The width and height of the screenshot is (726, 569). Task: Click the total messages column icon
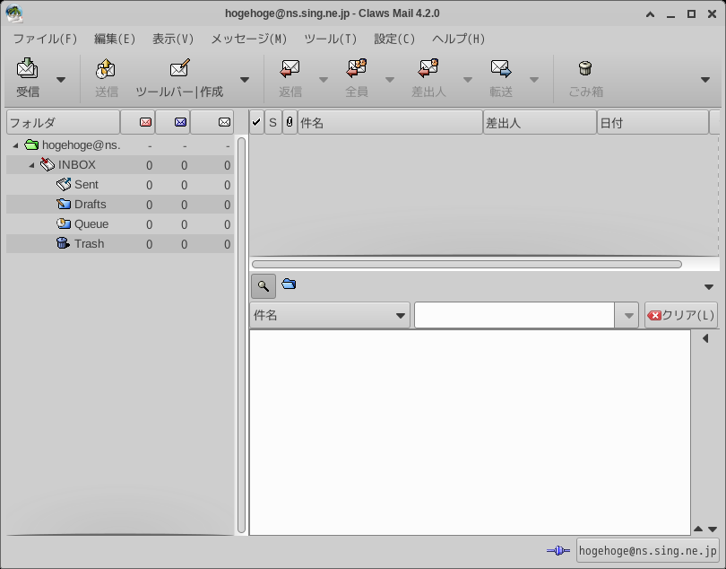coord(225,122)
